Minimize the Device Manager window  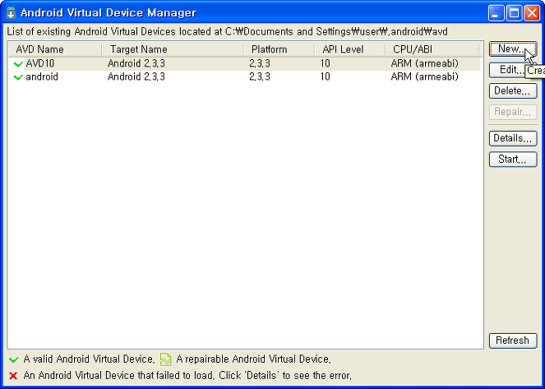496,13
